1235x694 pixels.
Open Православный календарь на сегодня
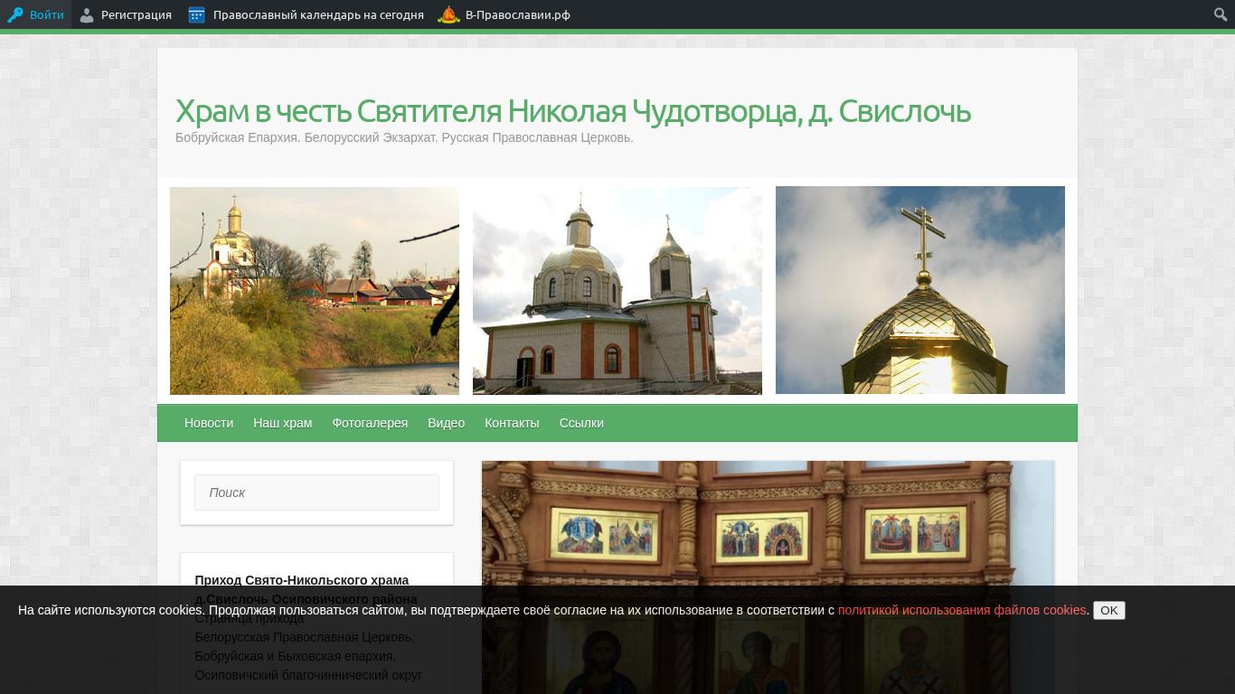pyautogui.click(x=318, y=14)
